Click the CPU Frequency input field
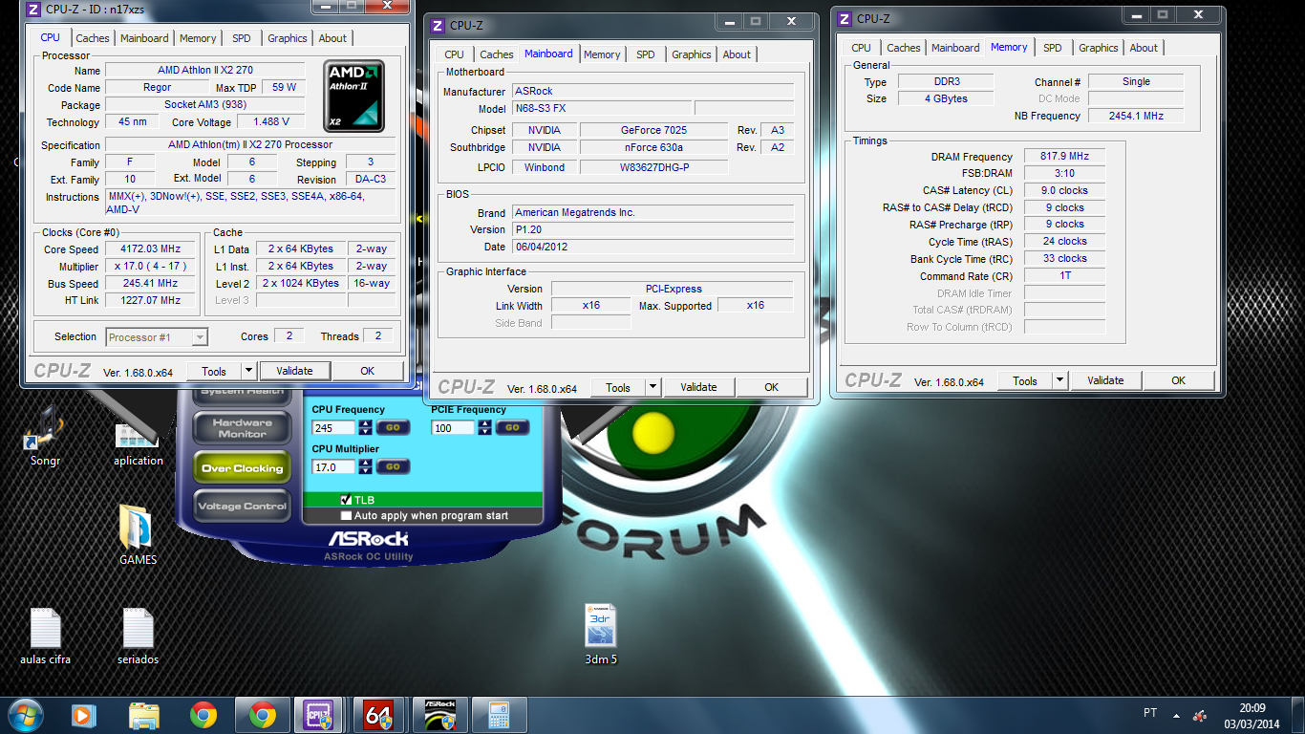The width and height of the screenshot is (1305, 734). tap(334, 427)
